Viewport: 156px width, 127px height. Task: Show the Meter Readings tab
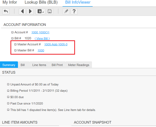tap(78, 65)
